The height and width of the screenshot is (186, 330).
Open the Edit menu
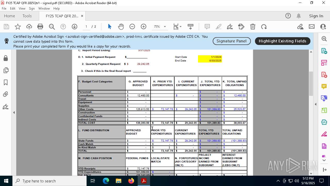click(13, 9)
